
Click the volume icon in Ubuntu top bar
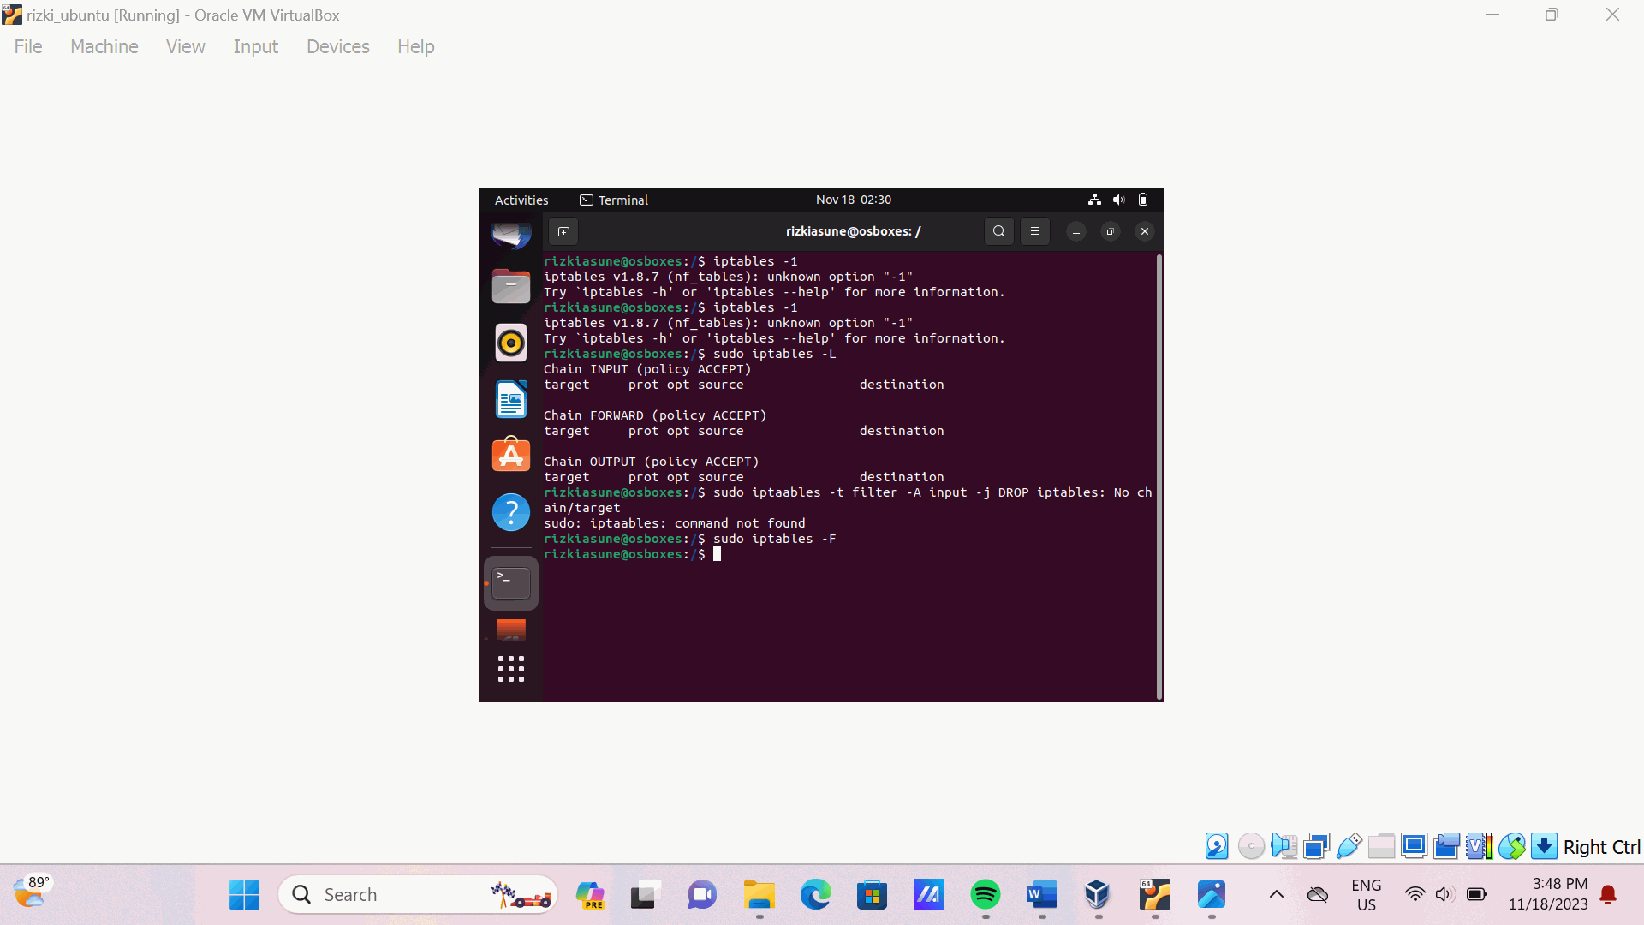click(1118, 200)
